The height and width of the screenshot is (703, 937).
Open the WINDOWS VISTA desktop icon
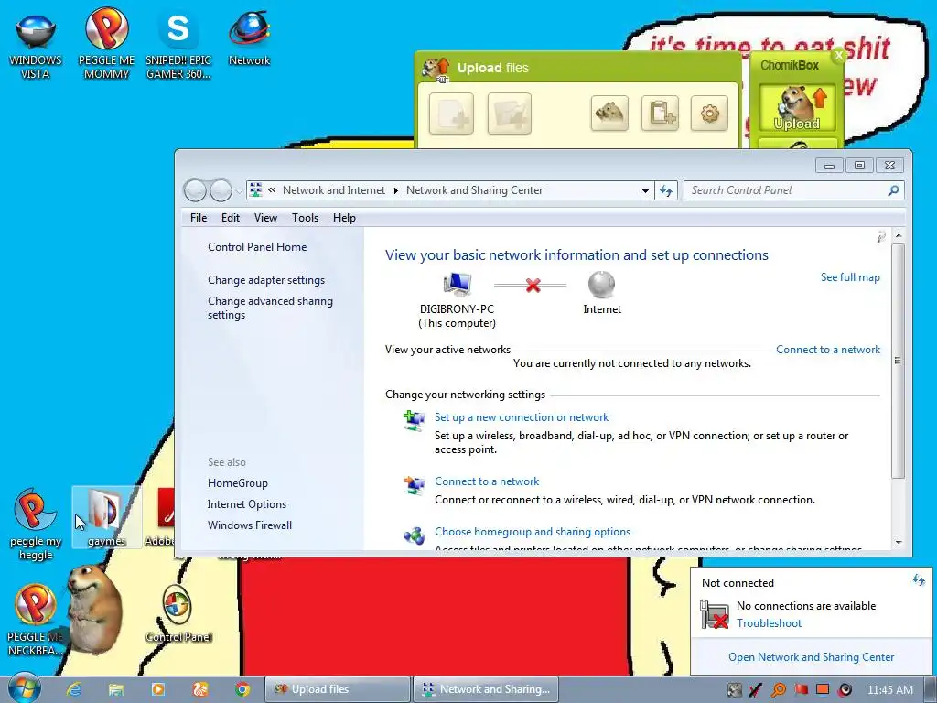[x=36, y=45]
